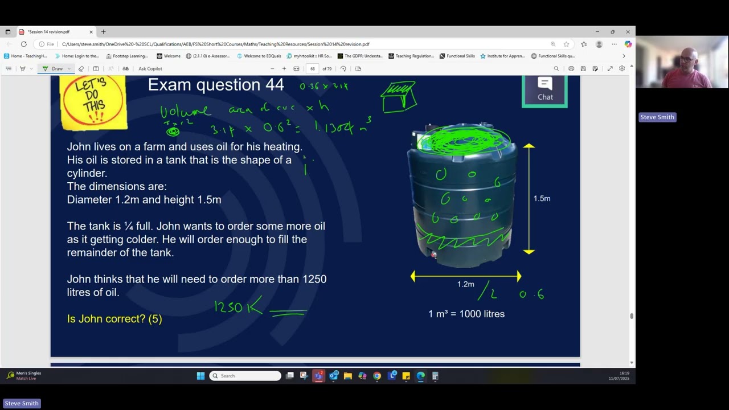The height and width of the screenshot is (410, 729).
Task: Open PDF viewer settings gear
Action: tap(622, 68)
